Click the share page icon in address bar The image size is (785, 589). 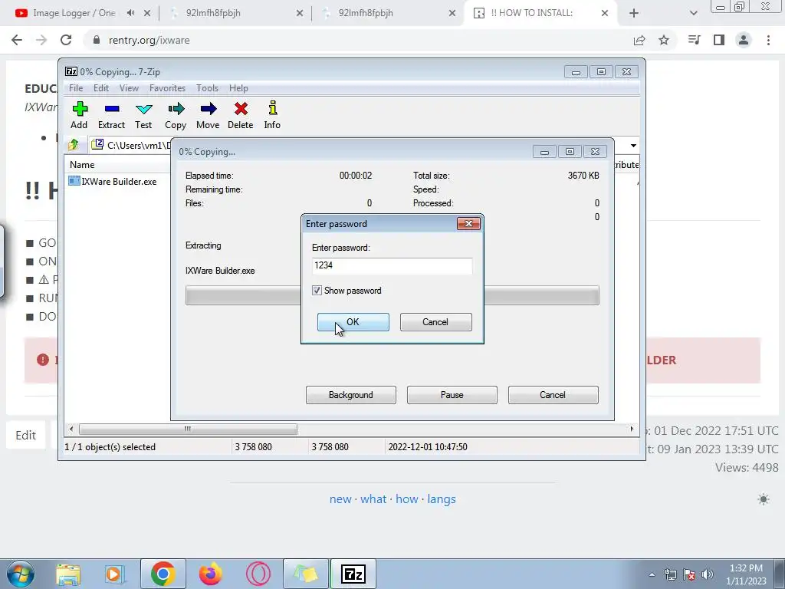tap(639, 40)
